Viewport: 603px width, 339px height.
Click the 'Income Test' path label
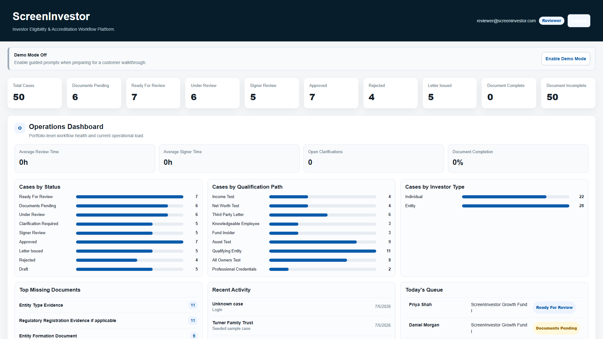[223, 197]
